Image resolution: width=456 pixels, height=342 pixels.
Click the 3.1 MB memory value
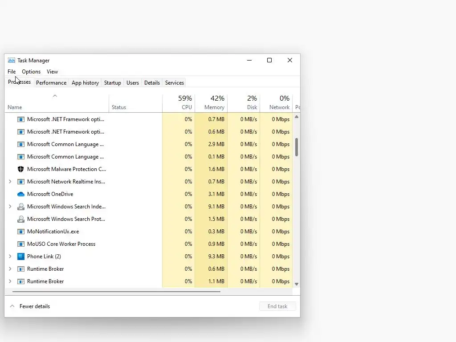pyautogui.click(x=216, y=194)
